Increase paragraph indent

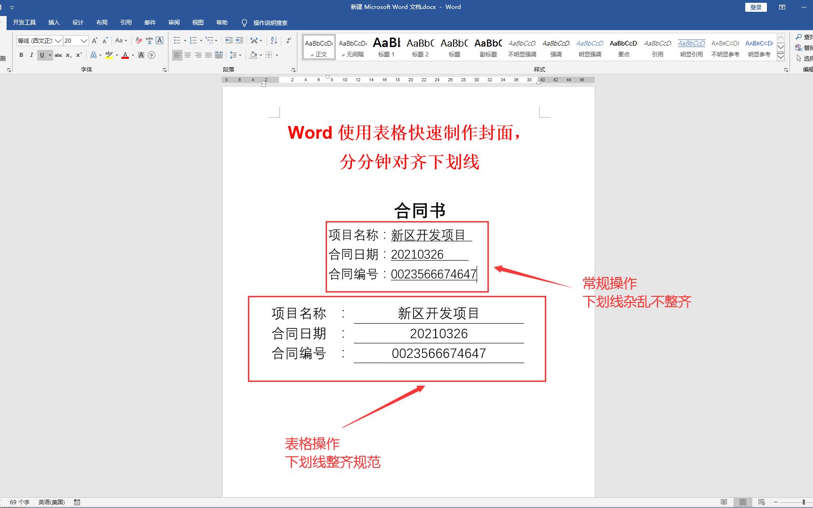point(239,40)
